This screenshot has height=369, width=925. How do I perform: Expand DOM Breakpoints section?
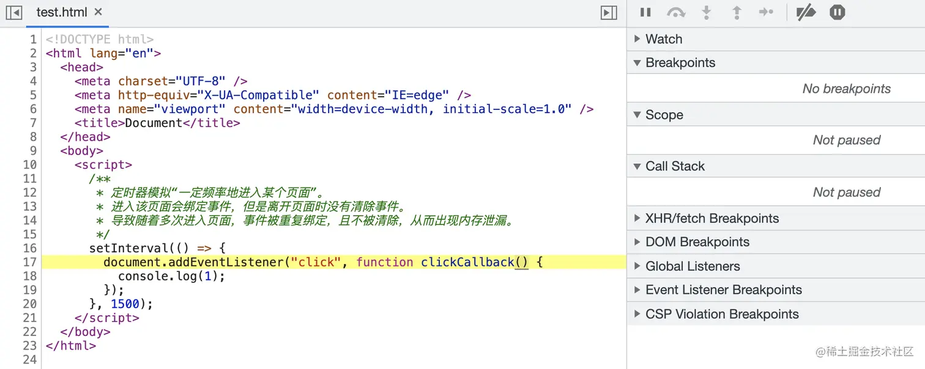[776, 242]
